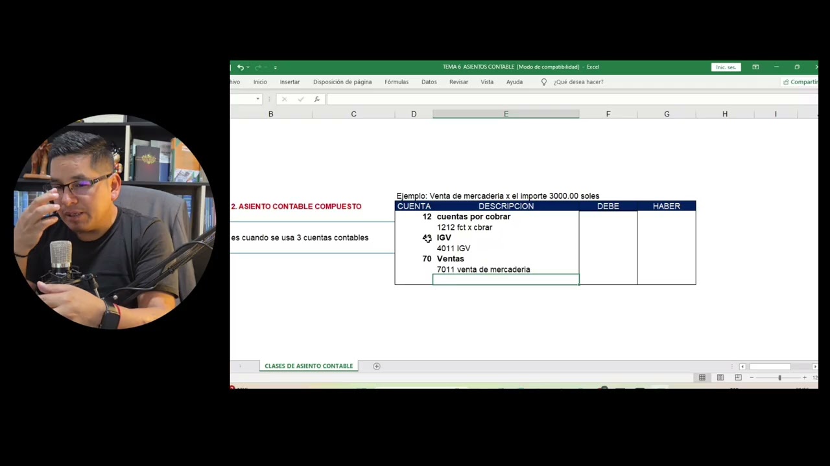The height and width of the screenshot is (466, 830).
Task: Click the zoom slider handle
Action: click(779, 377)
